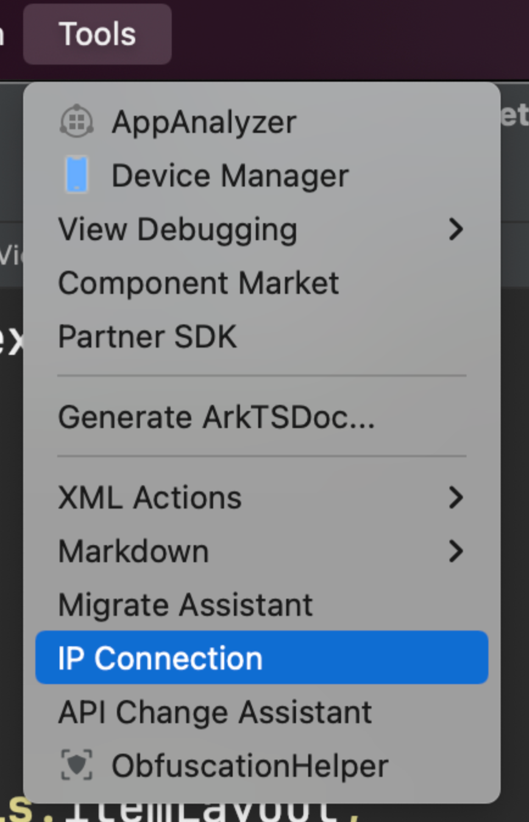Select the Markdown menu entry

tap(133, 551)
